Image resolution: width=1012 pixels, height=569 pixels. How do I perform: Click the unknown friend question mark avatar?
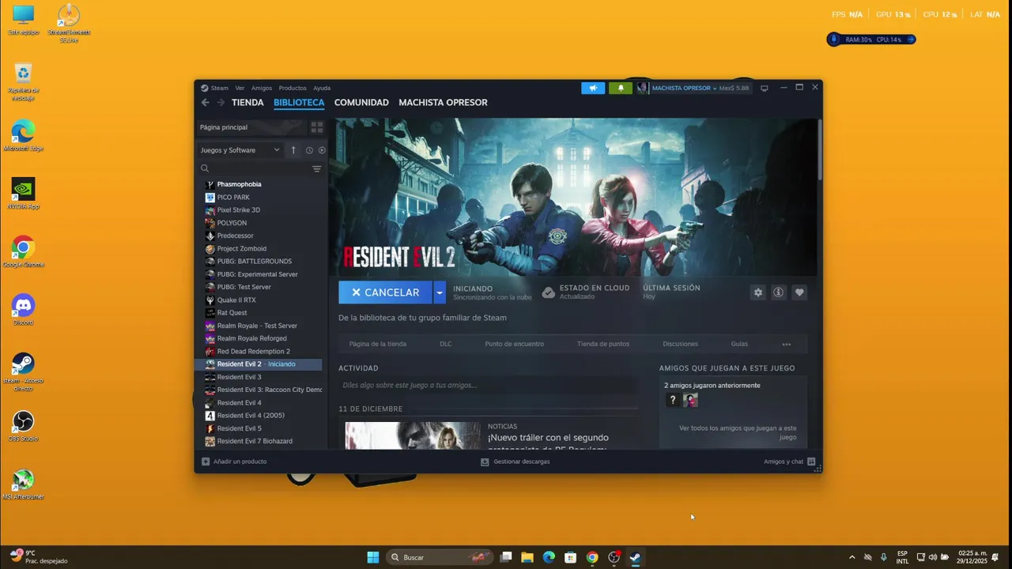673,400
